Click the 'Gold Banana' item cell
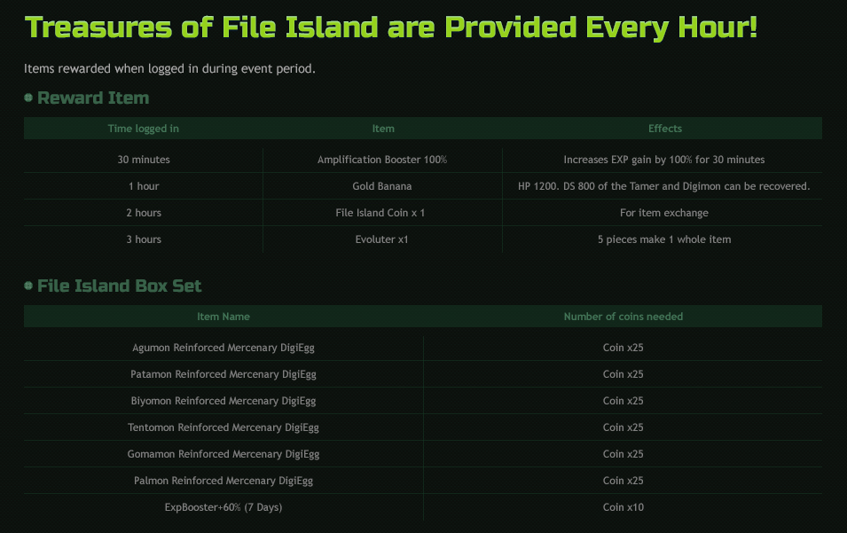The image size is (847, 533). [382, 186]
